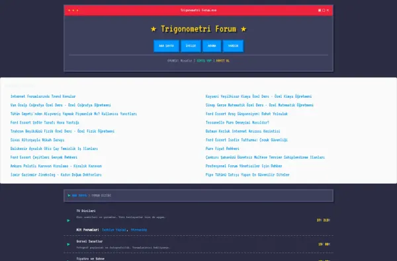Image resolution: width=397 pixels, height=261 pixels.
Task: Open Ford Escort Şoför Tarafı Hava Yastığı link
Action: coord(44,122)
